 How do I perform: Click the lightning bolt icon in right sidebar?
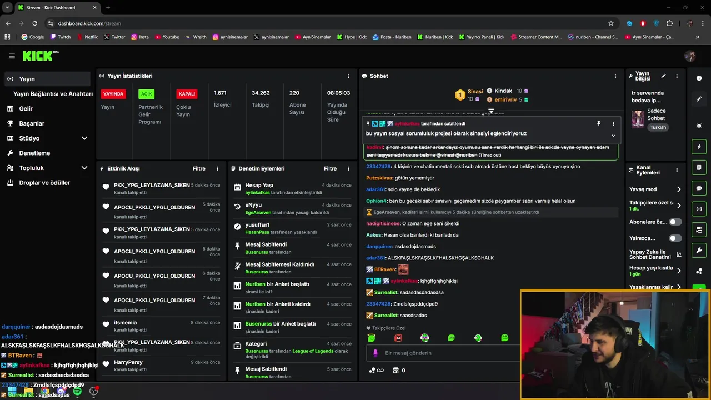click(x=699, y=147)
